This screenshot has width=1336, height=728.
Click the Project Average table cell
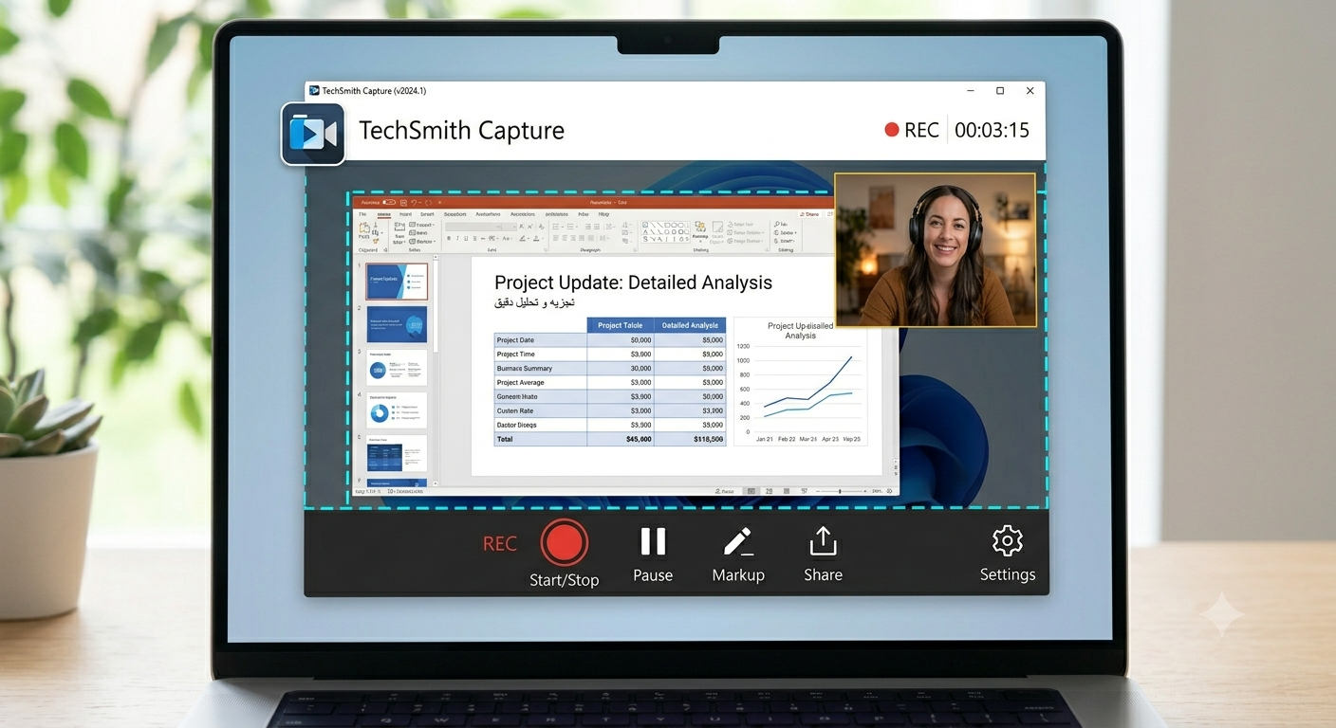point(540,382)
